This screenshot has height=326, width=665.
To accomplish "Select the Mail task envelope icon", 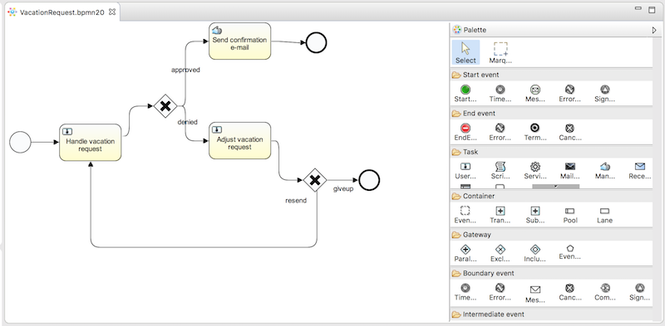I will [x=570, y=170].
